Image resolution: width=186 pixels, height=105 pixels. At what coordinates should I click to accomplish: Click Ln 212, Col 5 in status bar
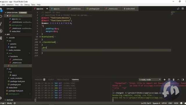point(146,103)
